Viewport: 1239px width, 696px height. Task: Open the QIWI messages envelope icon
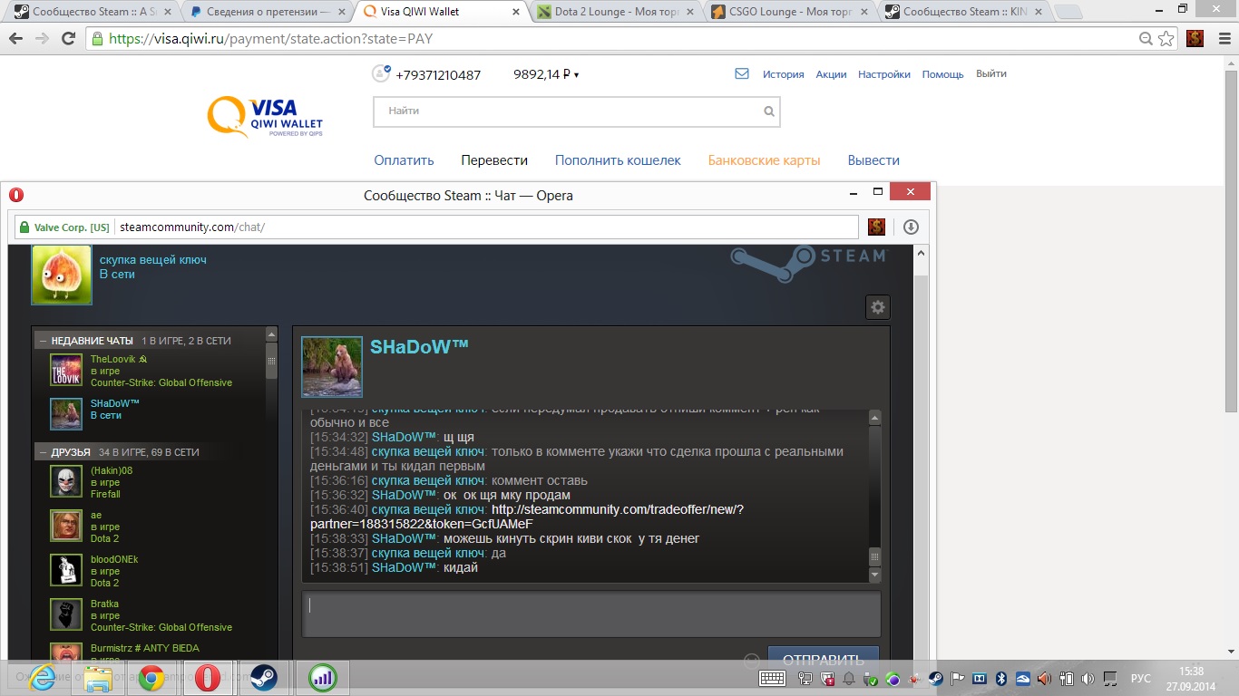click(x=742, y=74)
